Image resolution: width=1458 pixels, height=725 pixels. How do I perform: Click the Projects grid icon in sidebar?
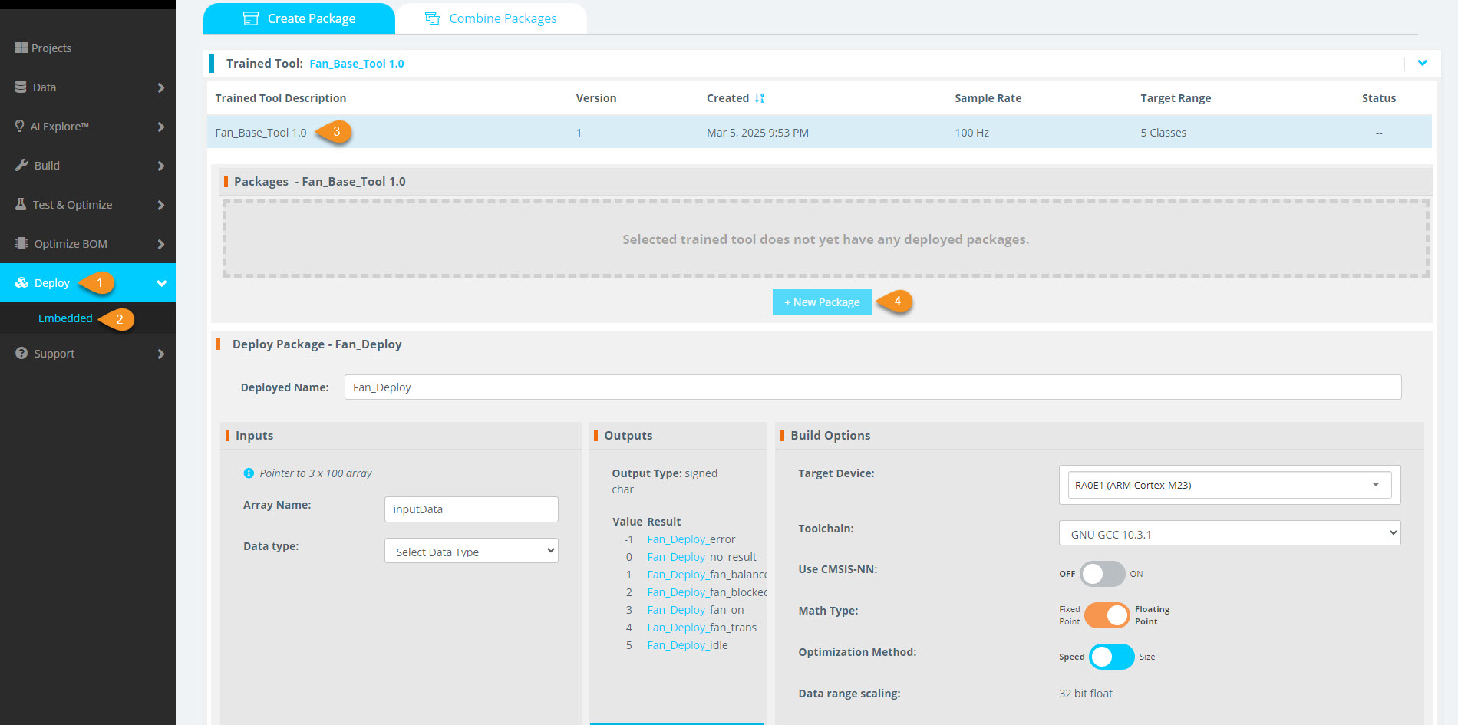[x=21, y=48]
